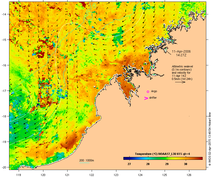Click the -19 latitude axis label
Viewport: 213px width, 177px height.
4,142
